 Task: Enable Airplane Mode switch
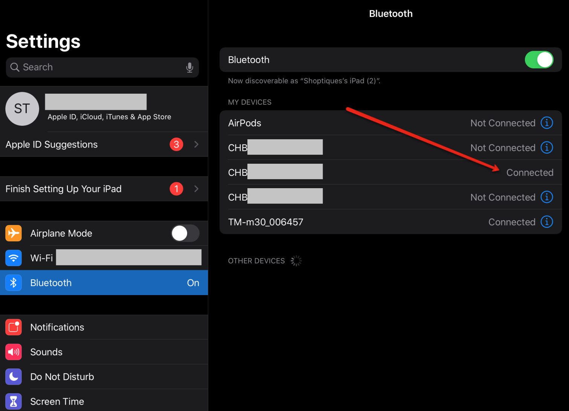tap(185, 233)
